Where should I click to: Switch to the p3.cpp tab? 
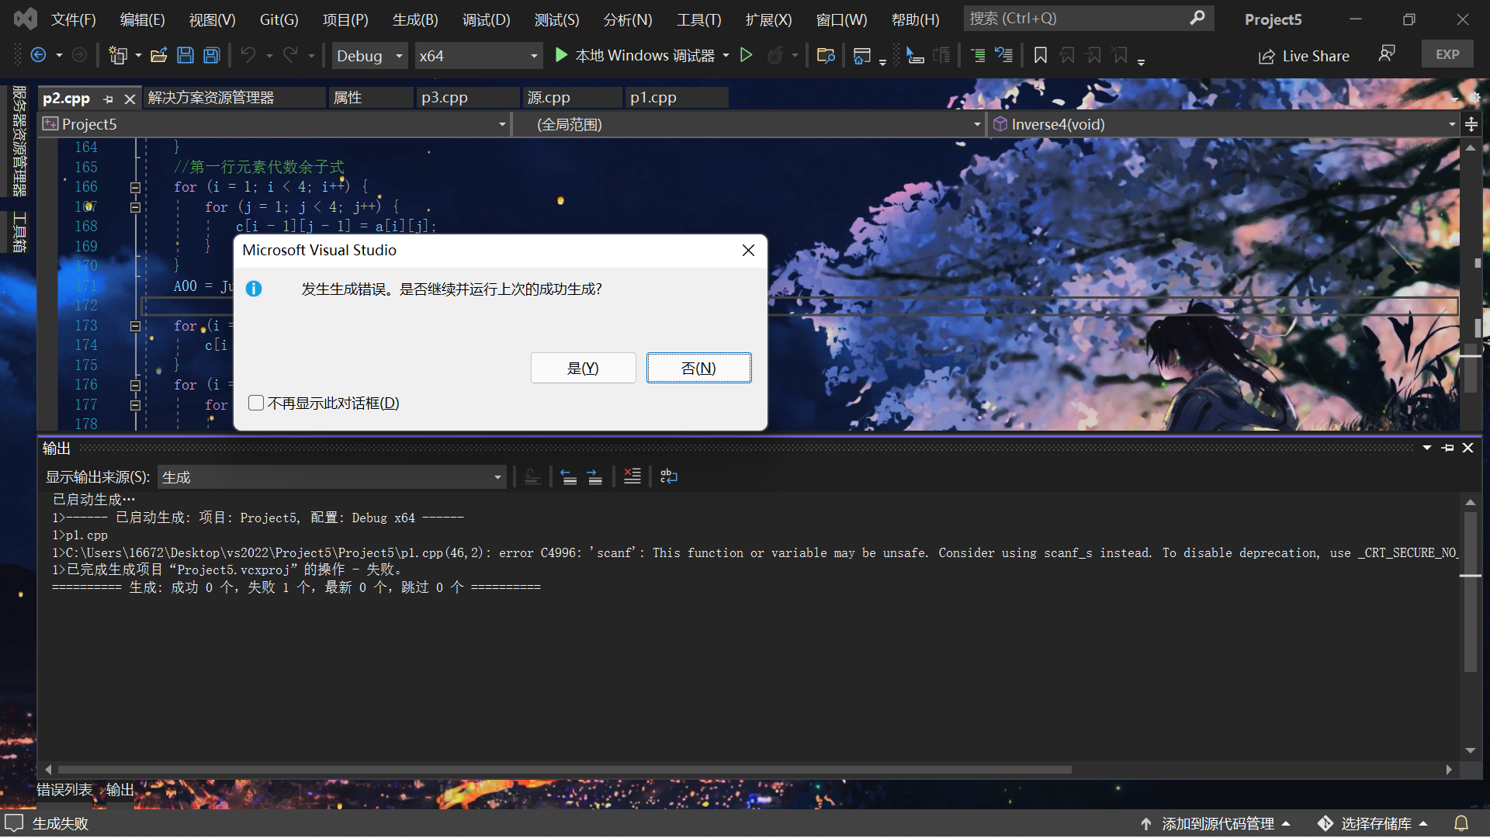pyautogui.click(x=443, y=97)
